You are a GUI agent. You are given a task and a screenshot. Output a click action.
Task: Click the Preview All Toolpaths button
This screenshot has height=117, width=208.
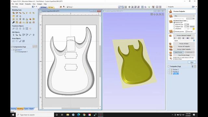click(x=184, y=46)
